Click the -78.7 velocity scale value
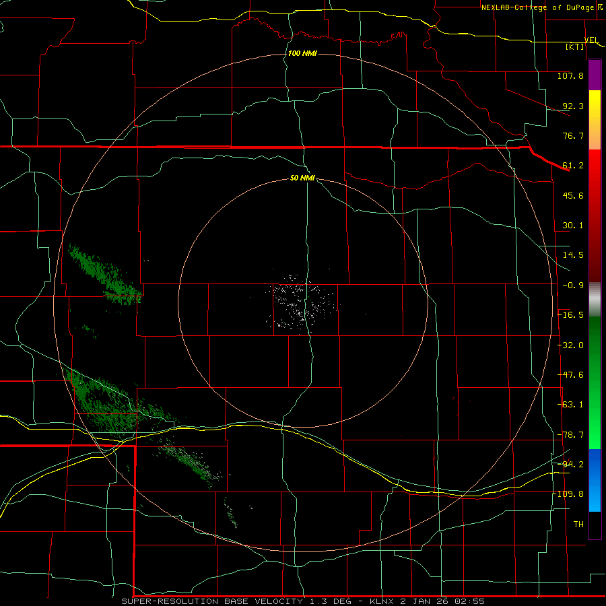Viewport: 606px width, 606px height. [570, 435]
